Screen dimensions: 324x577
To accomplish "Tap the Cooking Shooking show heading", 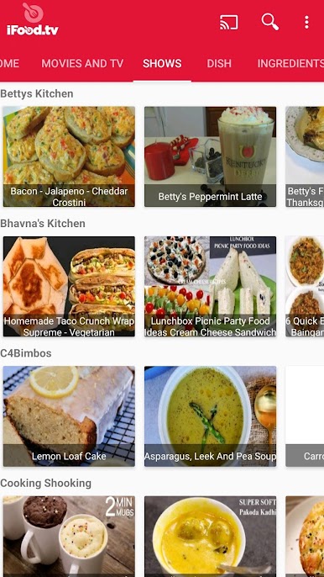I will (45, 483).
